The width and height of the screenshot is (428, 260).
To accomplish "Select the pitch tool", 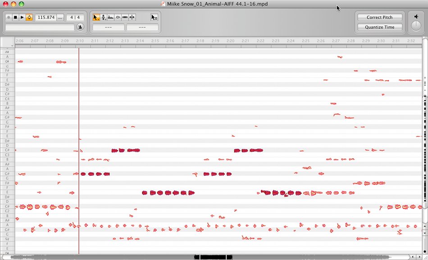I will (104, 18).
